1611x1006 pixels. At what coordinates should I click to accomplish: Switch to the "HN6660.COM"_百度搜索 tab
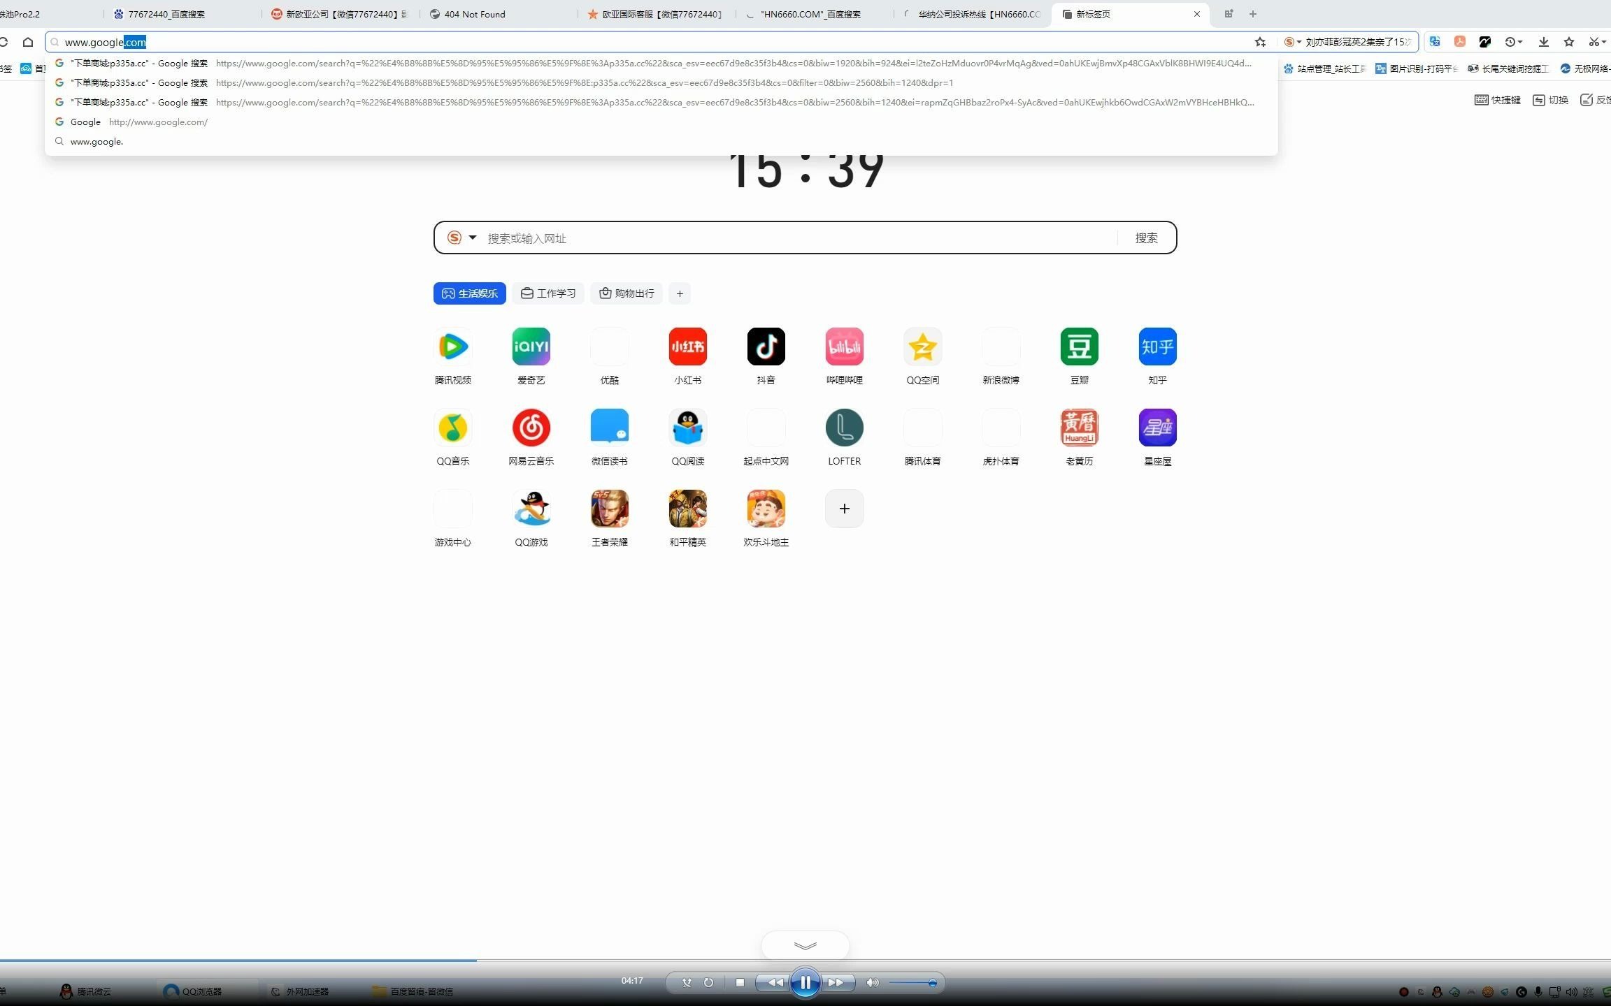pyautogui.click(x=810, y=14)
